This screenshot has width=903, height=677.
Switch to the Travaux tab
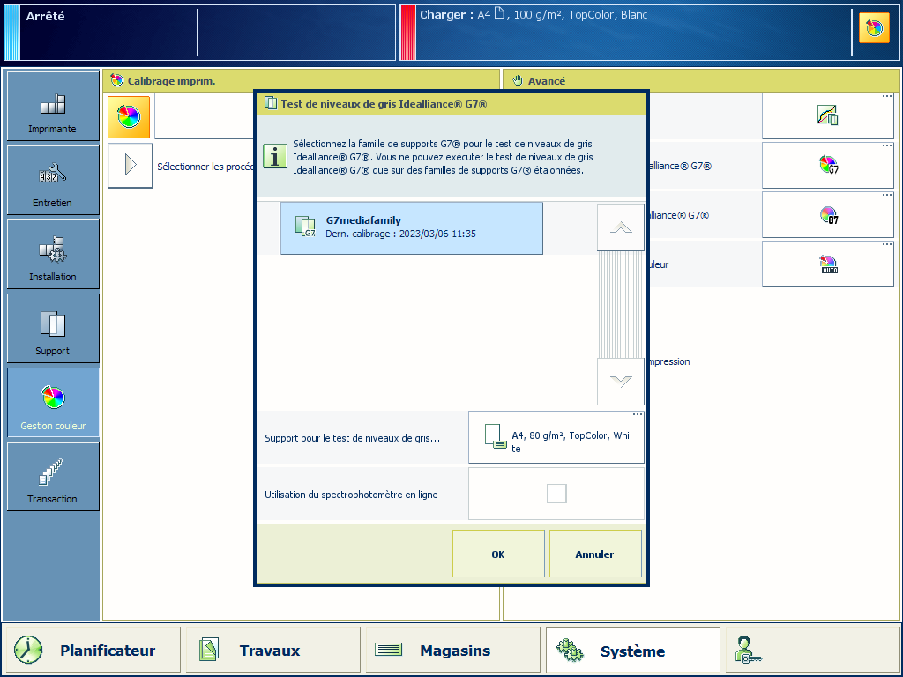272,651
